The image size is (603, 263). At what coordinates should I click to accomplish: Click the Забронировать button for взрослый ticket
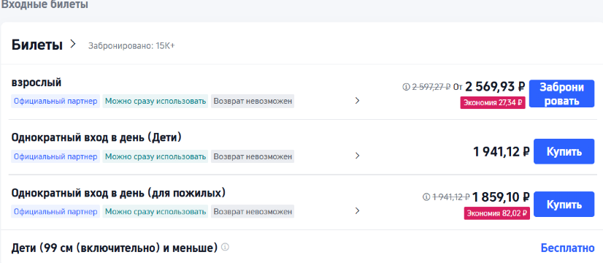point(562,94)
